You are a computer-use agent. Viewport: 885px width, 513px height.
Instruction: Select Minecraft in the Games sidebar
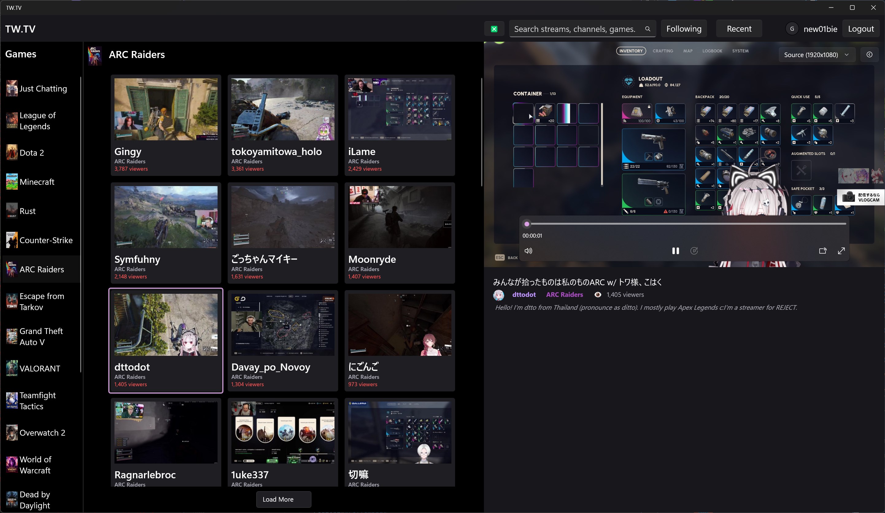click(41, 182)
